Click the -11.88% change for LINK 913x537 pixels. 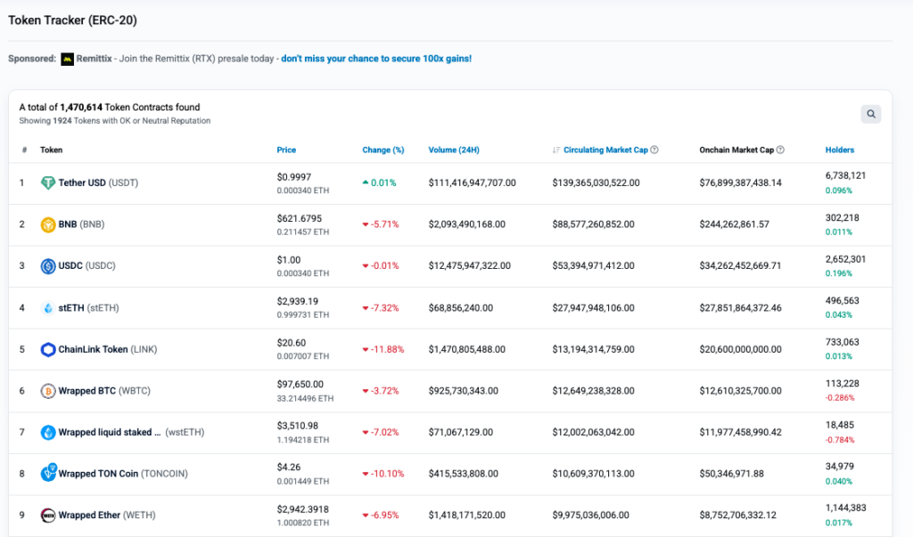(x=383, y=350)
